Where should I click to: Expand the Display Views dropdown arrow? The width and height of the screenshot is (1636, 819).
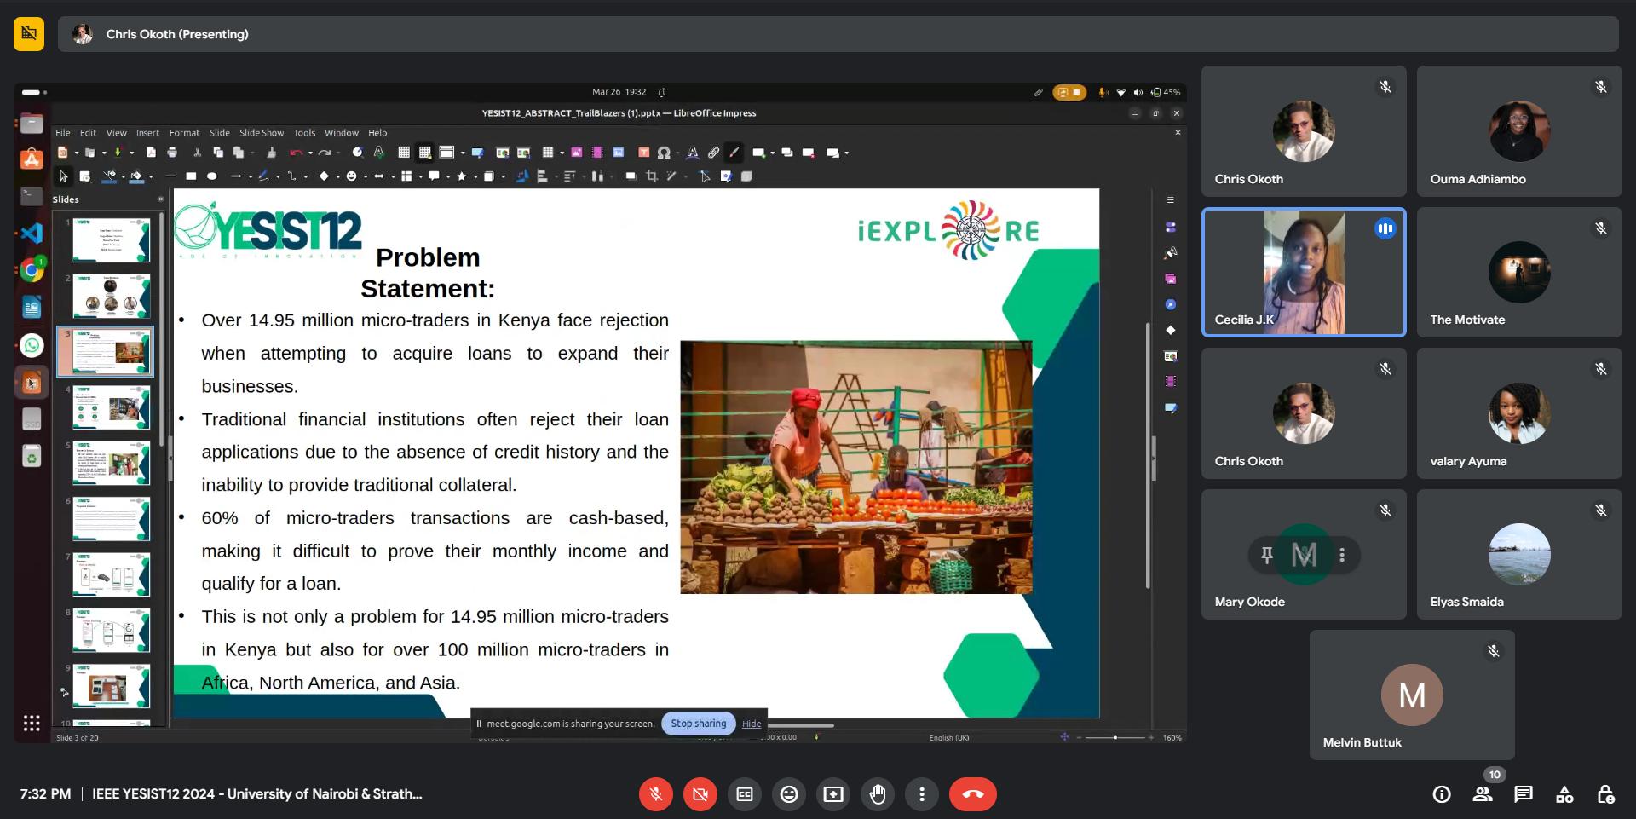463,153
